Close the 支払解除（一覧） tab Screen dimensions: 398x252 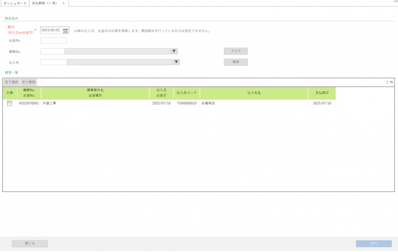coord(64,3)
